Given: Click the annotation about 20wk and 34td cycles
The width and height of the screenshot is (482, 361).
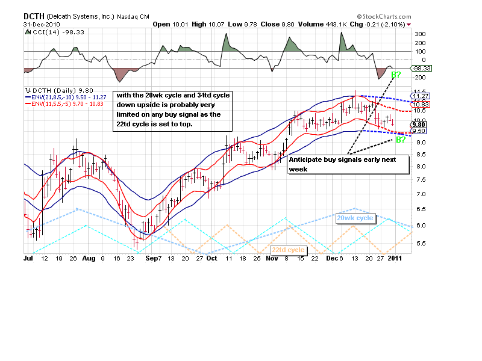Looking at the screenshot, I should (172, 111).
